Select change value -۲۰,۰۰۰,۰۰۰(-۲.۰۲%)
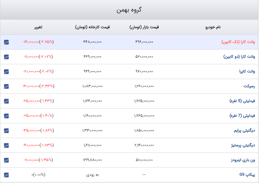261x183 pixels. (x=38, y=71)
